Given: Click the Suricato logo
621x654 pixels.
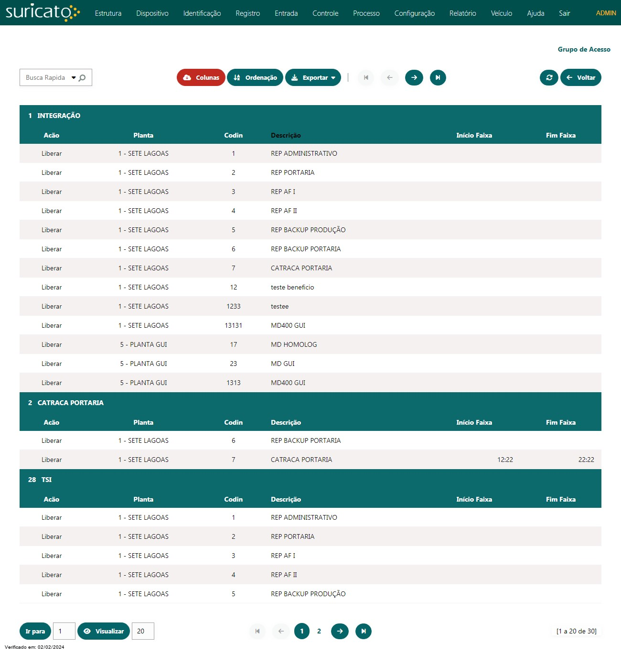Looking at the screenshot, I should pyautogui.click(x=43, y=12).
